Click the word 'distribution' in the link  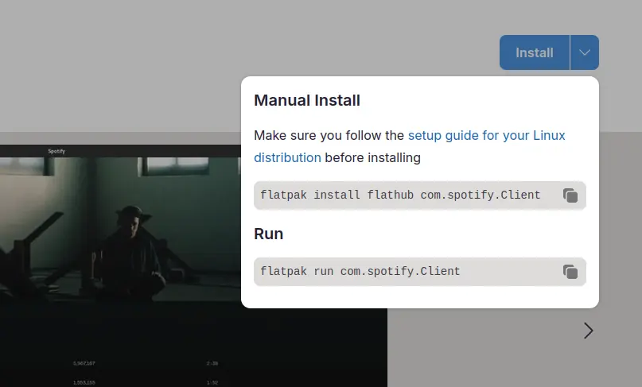click(x=287, y=157)
